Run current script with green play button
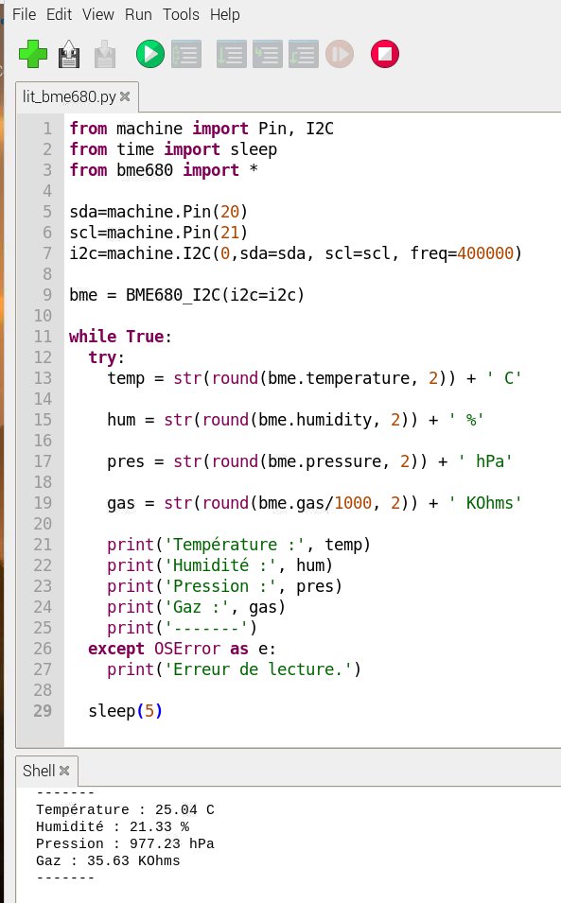 150,54
